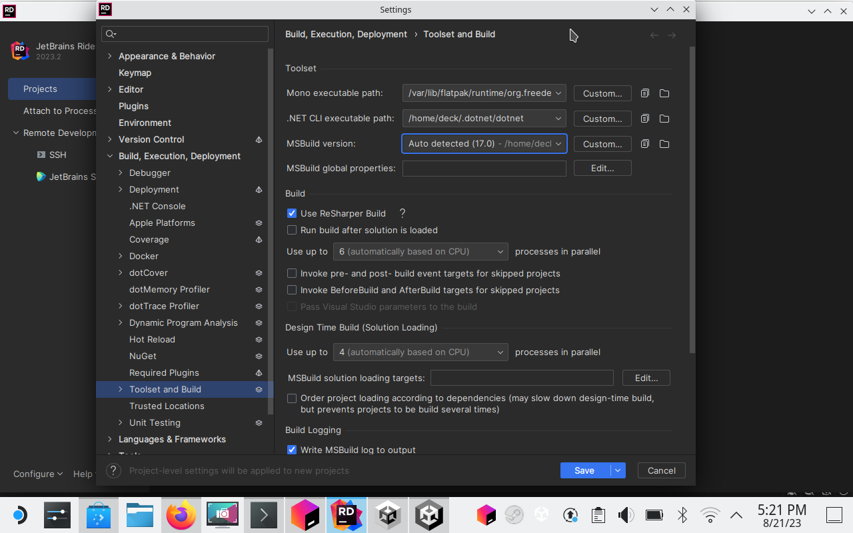This screenshot has height=533, width=853.
Task: Browse folder for Mono executable path
Action: [x=664, y=93]
